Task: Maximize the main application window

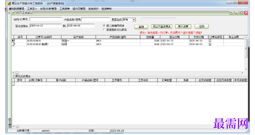Action: pyautogui.click(x=235, y=3)
